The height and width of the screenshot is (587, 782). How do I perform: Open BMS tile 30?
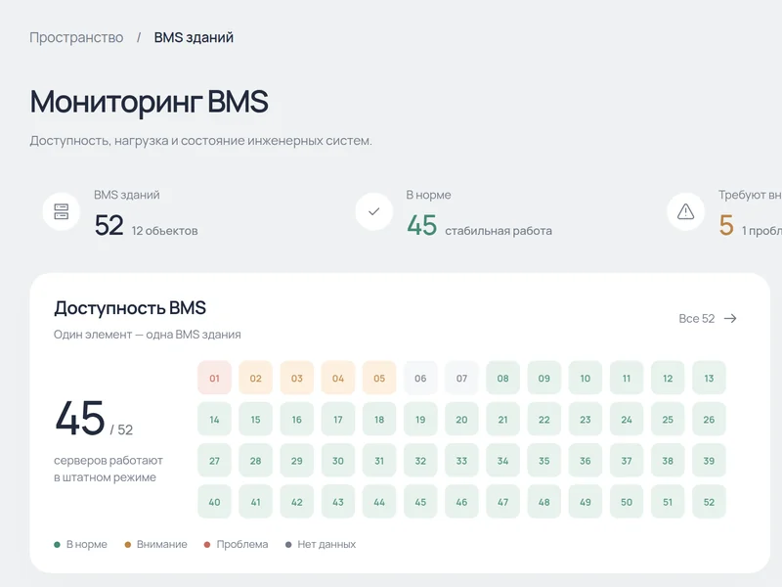click(x=338, y=461)
